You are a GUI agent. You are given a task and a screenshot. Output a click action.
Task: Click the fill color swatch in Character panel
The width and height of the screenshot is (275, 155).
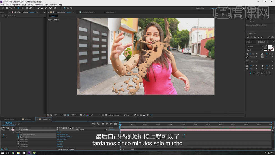[270, 47]
